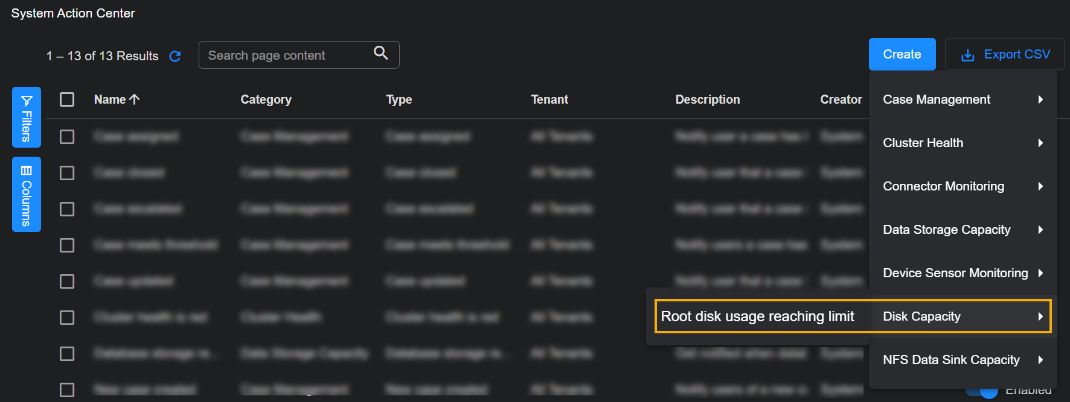The width and height of the screenshot is (1070, 402).
Task: Click the Export CSV download icon
Action: (967, 55)
